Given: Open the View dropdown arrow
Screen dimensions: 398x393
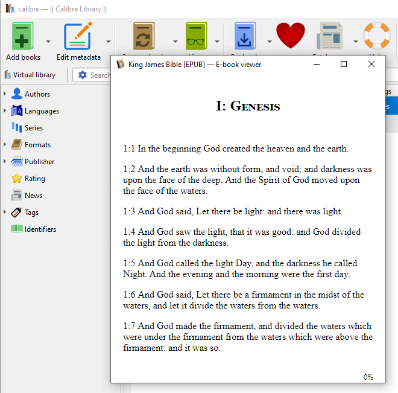Looking at the screenshot, I should (x=217, y=41).
